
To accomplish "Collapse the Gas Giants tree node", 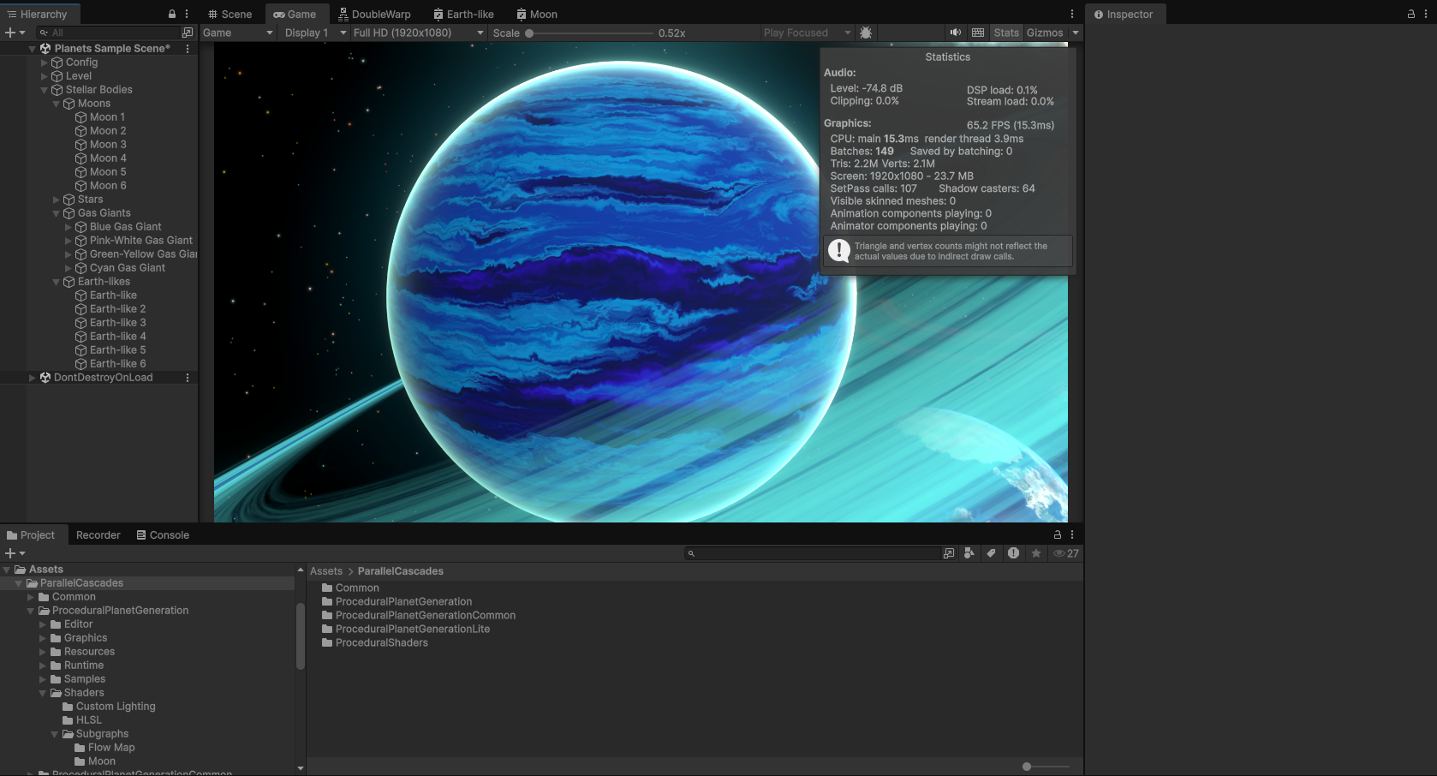I will tap(57, 213).
